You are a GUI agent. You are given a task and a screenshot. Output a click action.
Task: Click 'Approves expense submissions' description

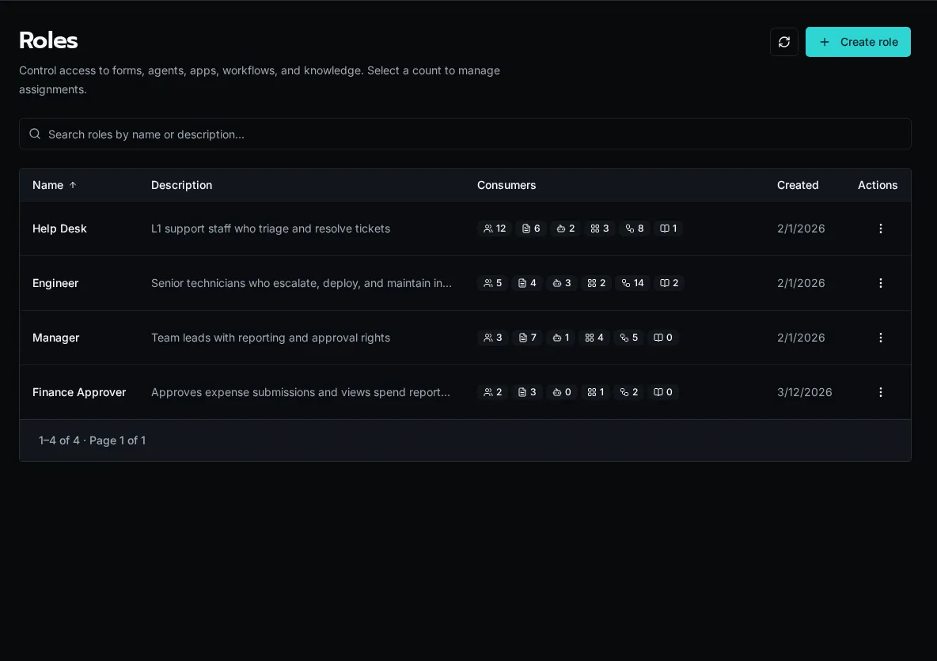[301, 392]
